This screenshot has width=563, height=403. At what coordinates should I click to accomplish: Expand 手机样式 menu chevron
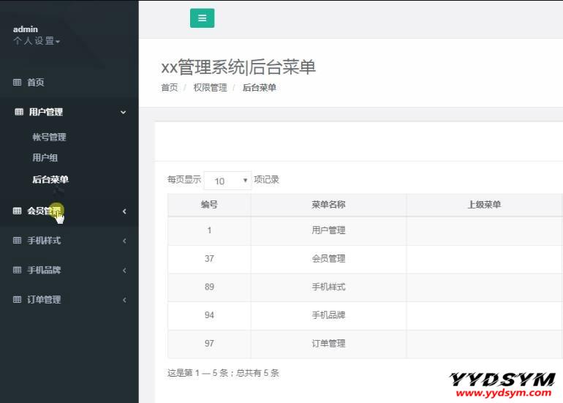[x=124, y=241]
